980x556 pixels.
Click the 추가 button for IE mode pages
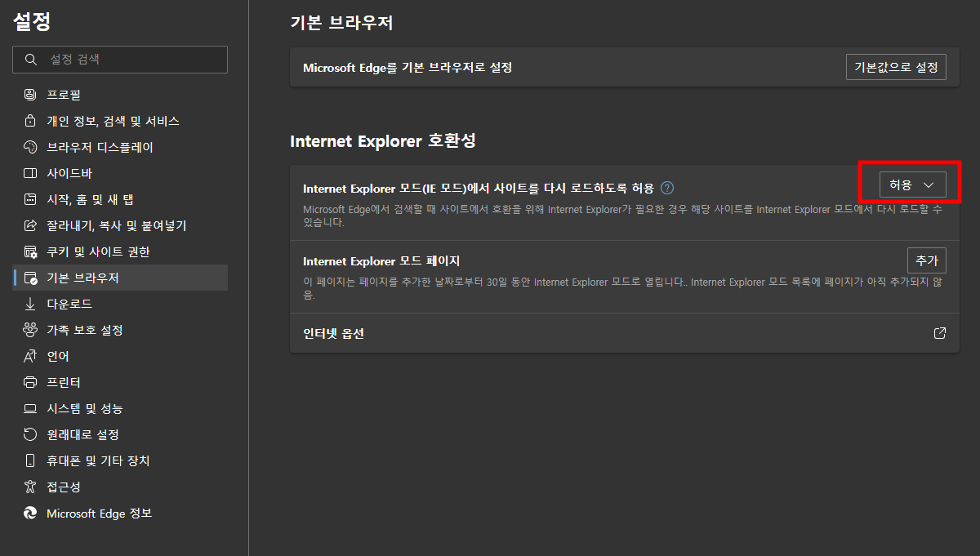927,260
